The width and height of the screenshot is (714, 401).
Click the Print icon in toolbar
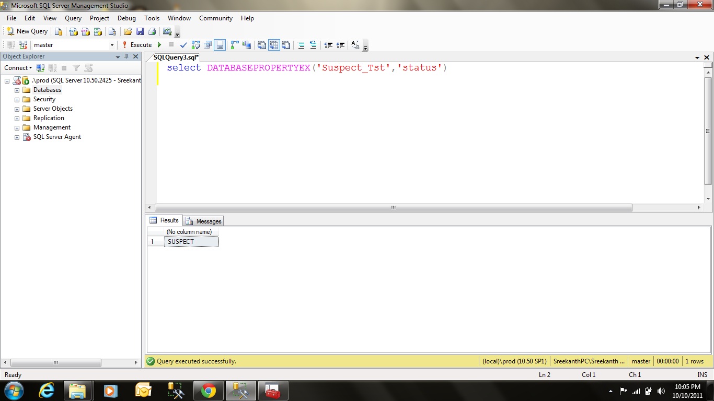(152, 31)
